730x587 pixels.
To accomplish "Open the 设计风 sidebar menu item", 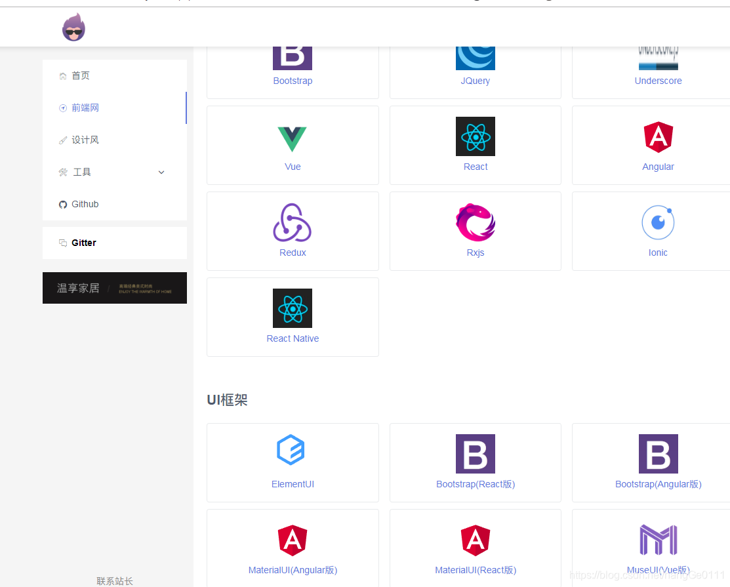I will [115, 140].
